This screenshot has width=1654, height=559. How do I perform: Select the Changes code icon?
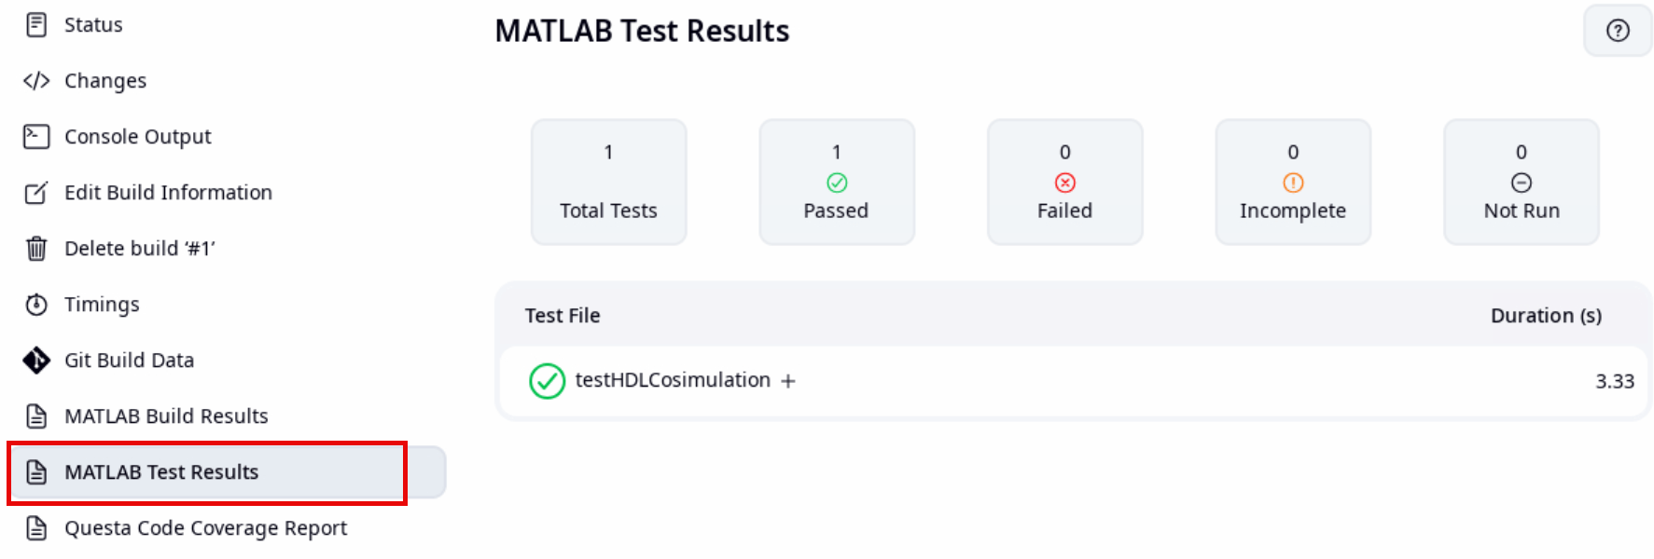click(35, 80)
